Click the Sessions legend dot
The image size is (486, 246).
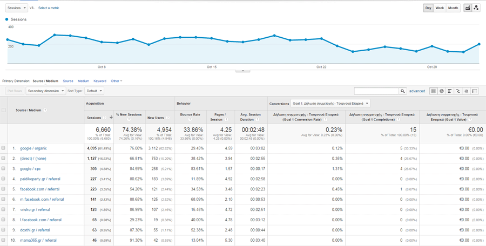[x=7, y=19]
